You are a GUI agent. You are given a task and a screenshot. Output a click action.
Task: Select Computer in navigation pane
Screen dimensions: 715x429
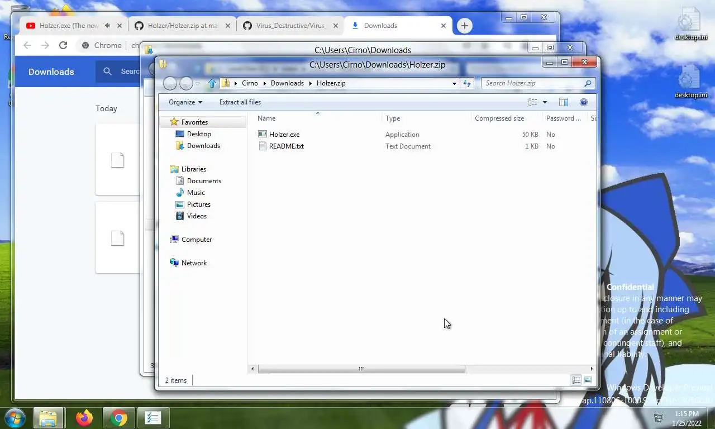click(190, 240)
